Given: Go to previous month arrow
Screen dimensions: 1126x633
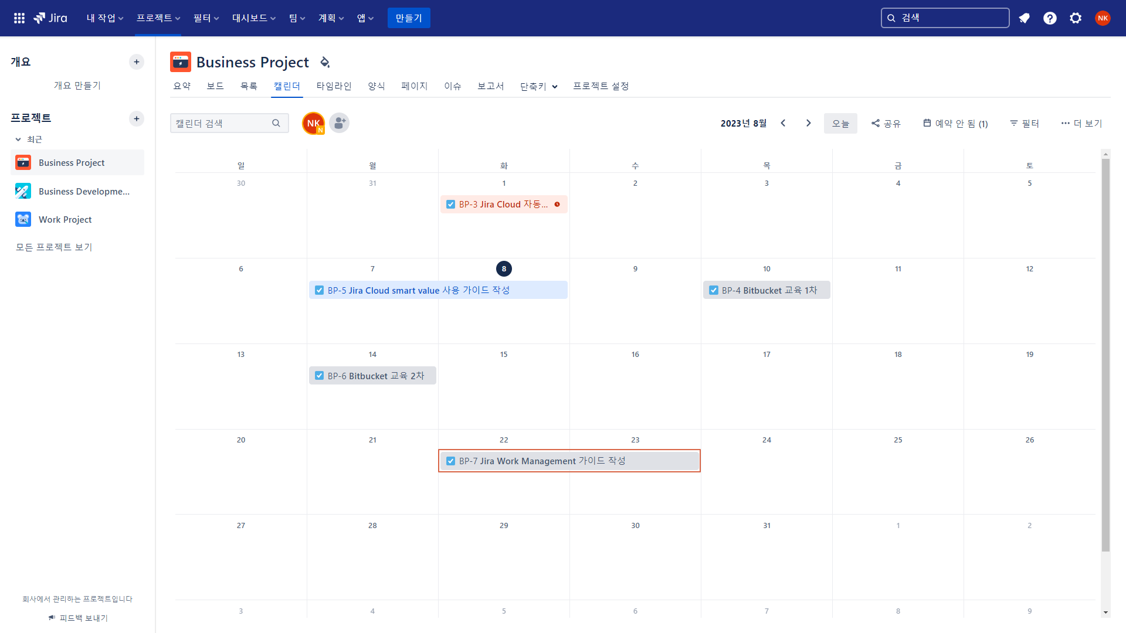Looking at the screenshot, I should pos(783,123).
